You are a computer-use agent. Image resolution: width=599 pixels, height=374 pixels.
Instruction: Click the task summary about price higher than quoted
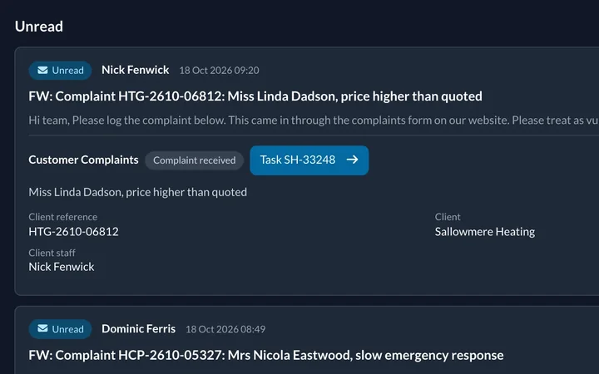coord(137,192)
